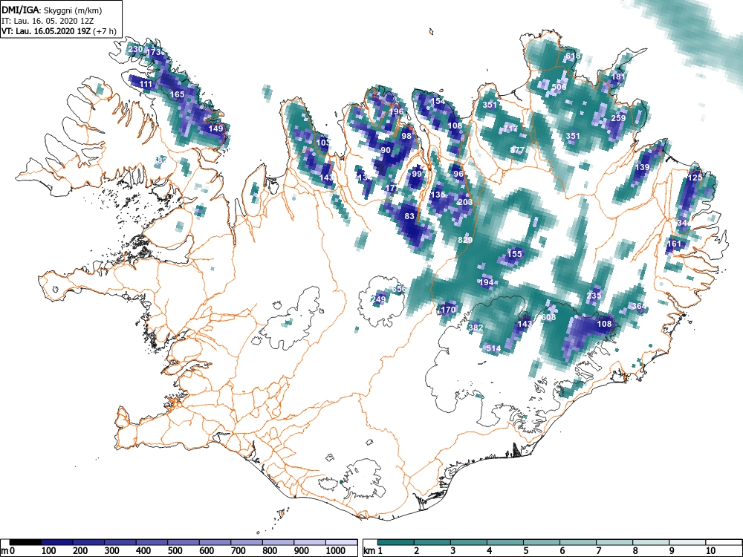This screenshot has height=557, width=743.
Task: Click the 717 visibility value on the map
Action: click(510, 128)
